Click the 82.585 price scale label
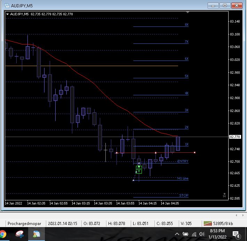The image size is (247, 241). click(235, 198)
